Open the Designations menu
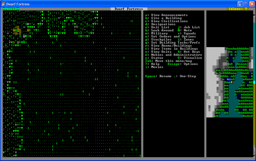The image size is (256, 161). tap(160, 24)
